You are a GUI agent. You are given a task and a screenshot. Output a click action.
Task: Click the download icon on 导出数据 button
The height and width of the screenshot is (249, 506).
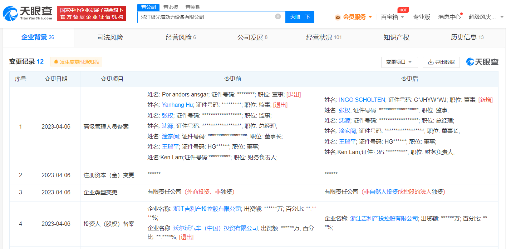(x=430, y=62)
